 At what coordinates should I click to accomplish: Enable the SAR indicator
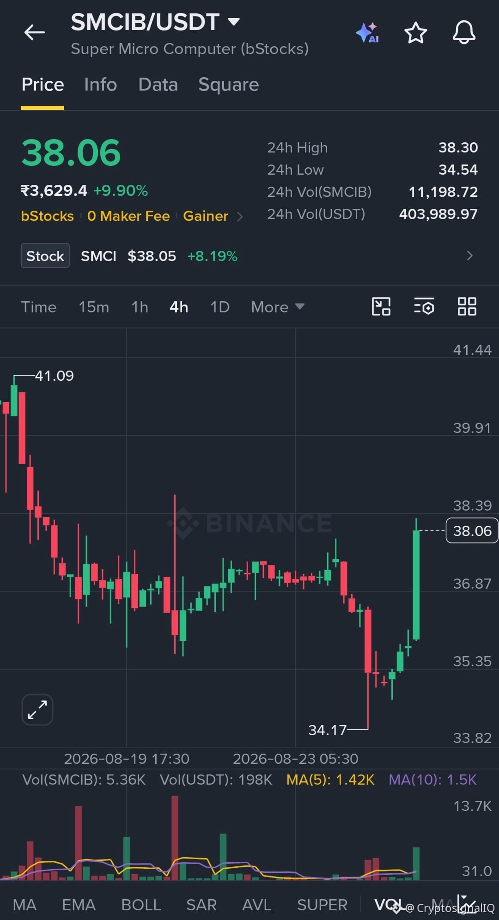[201, 905]
